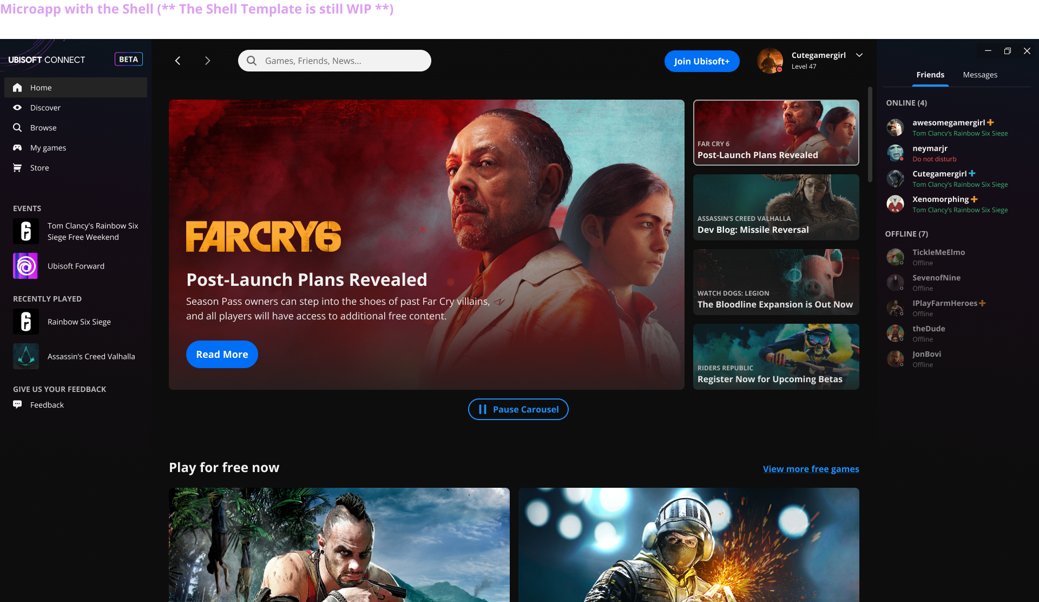Click the Watch Dogs Legion Bloodline thumbnail

[x=775, y=282]
